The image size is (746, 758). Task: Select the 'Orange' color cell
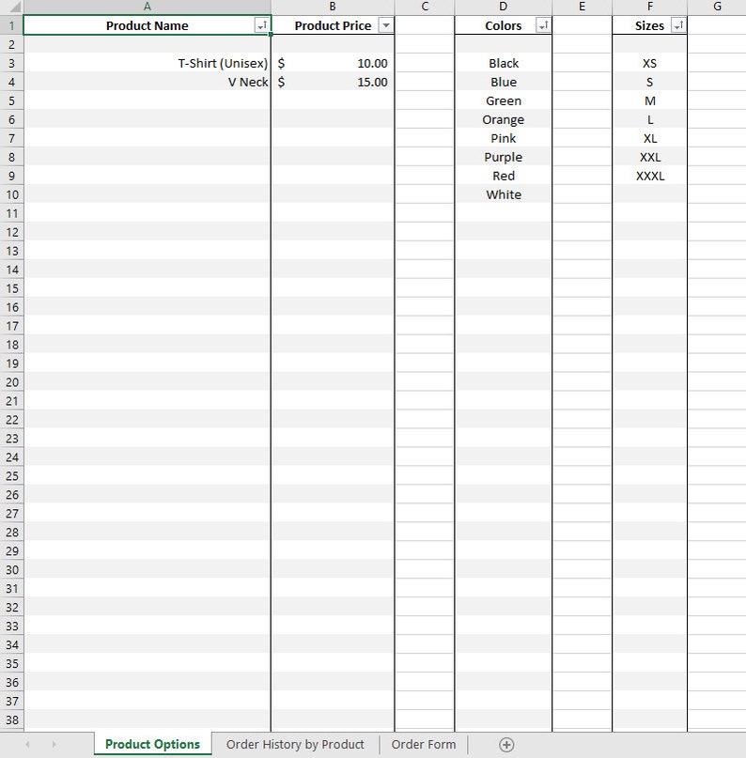[504, 120]
